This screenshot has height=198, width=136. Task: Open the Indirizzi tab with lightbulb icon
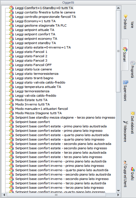[125, 17]
